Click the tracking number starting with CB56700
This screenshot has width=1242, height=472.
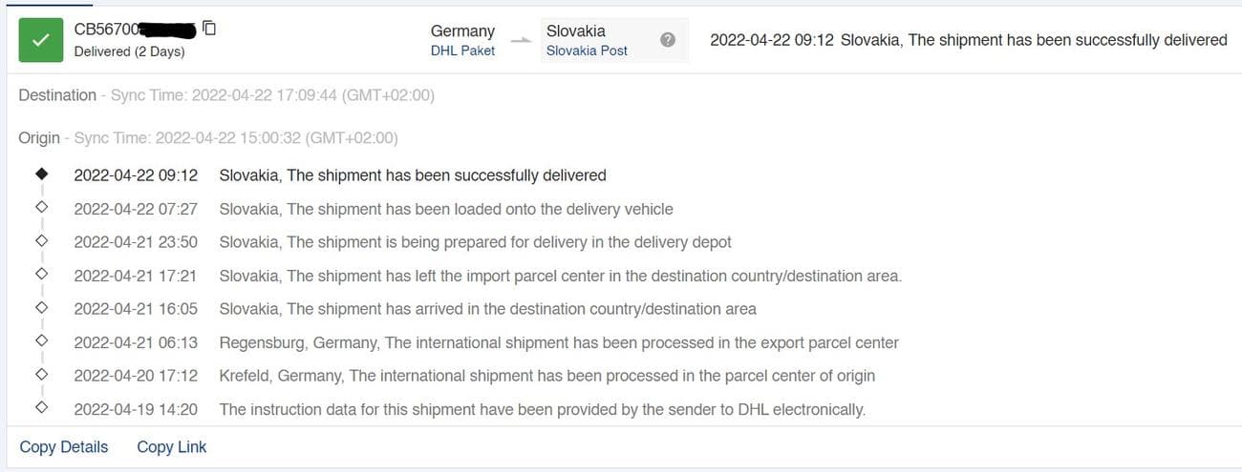coord(134,30)
